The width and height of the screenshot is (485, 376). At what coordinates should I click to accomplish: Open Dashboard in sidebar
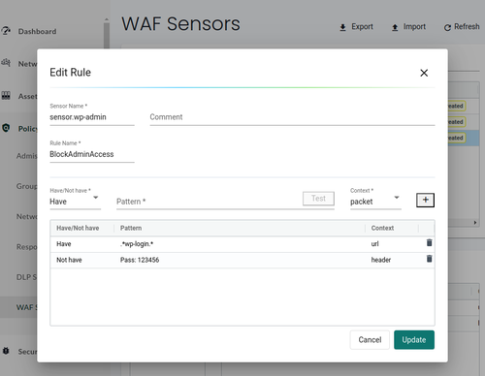click(x=37, y=31)
